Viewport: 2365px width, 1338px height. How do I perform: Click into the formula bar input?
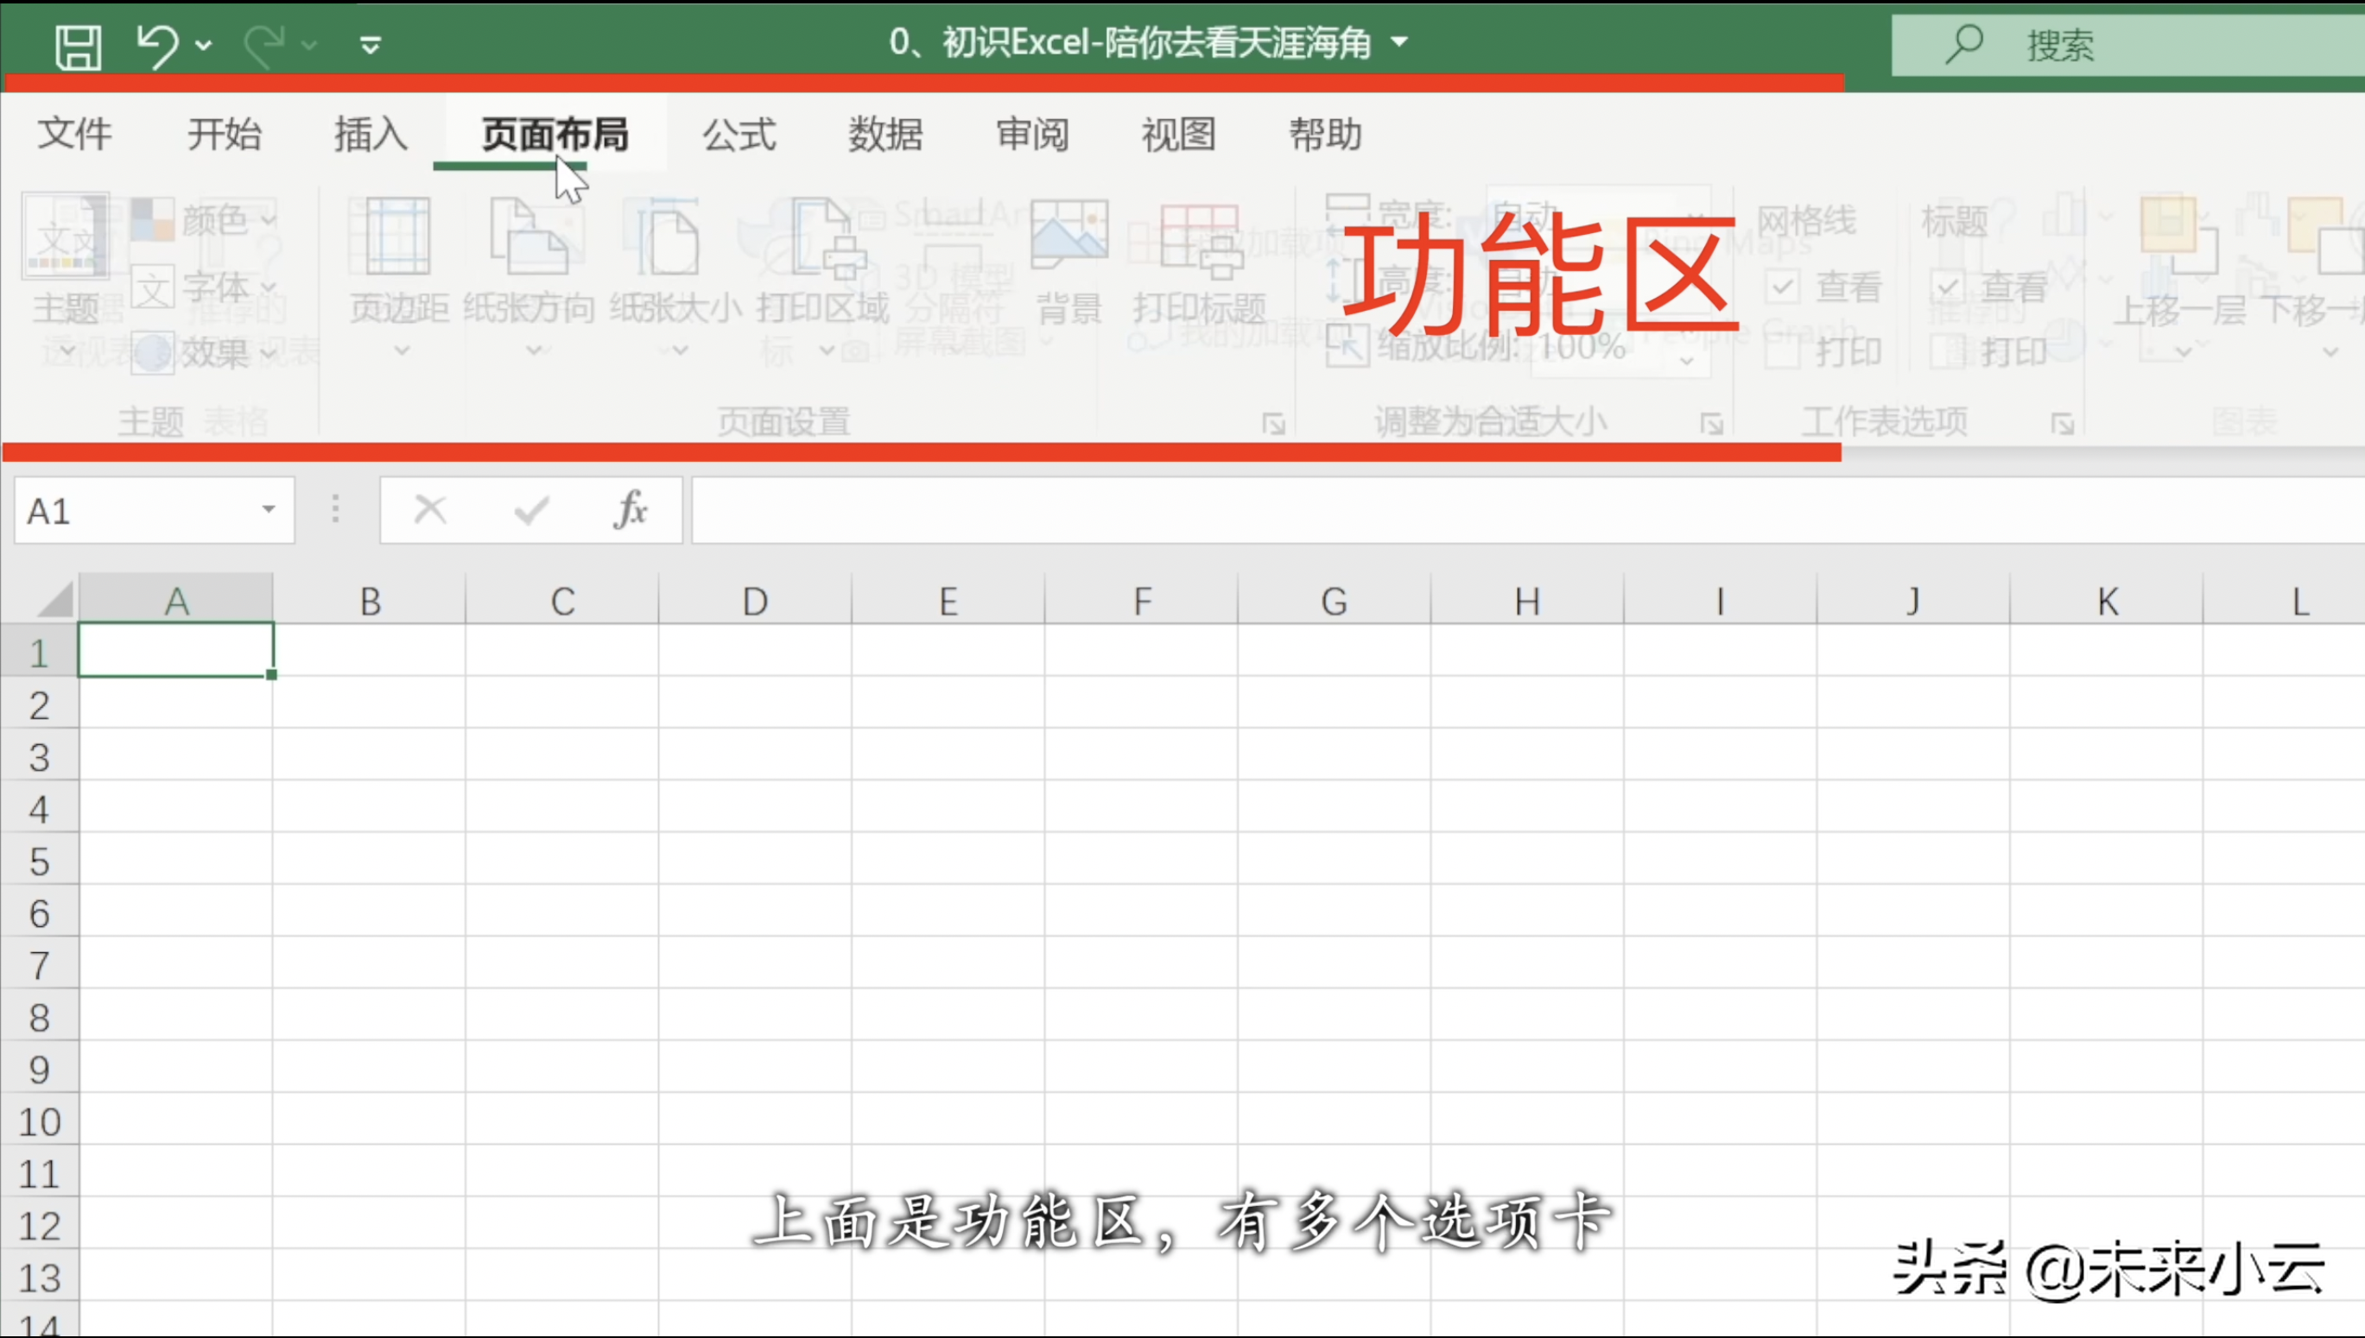point(1528,510)
